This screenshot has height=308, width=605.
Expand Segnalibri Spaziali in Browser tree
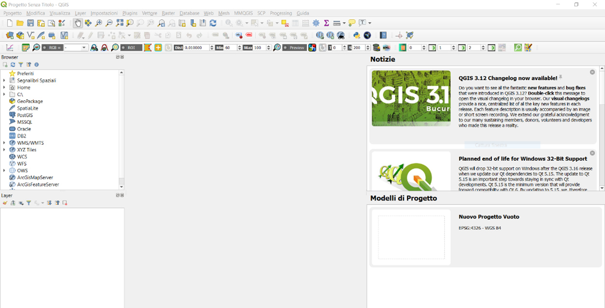coord(4,81)
